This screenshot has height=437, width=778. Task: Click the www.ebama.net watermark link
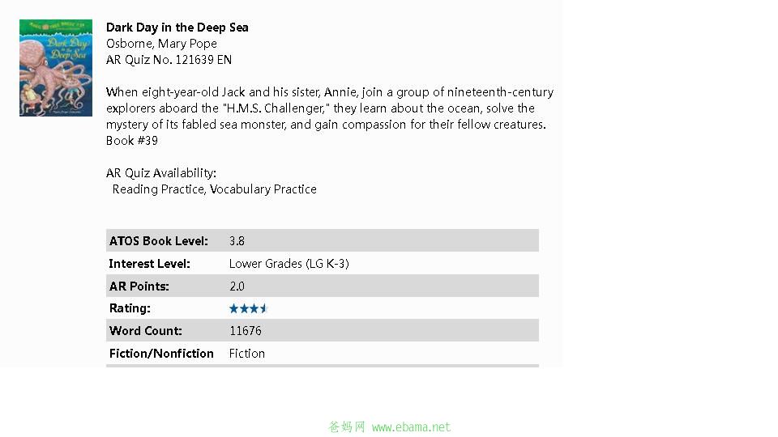point(411,427)
